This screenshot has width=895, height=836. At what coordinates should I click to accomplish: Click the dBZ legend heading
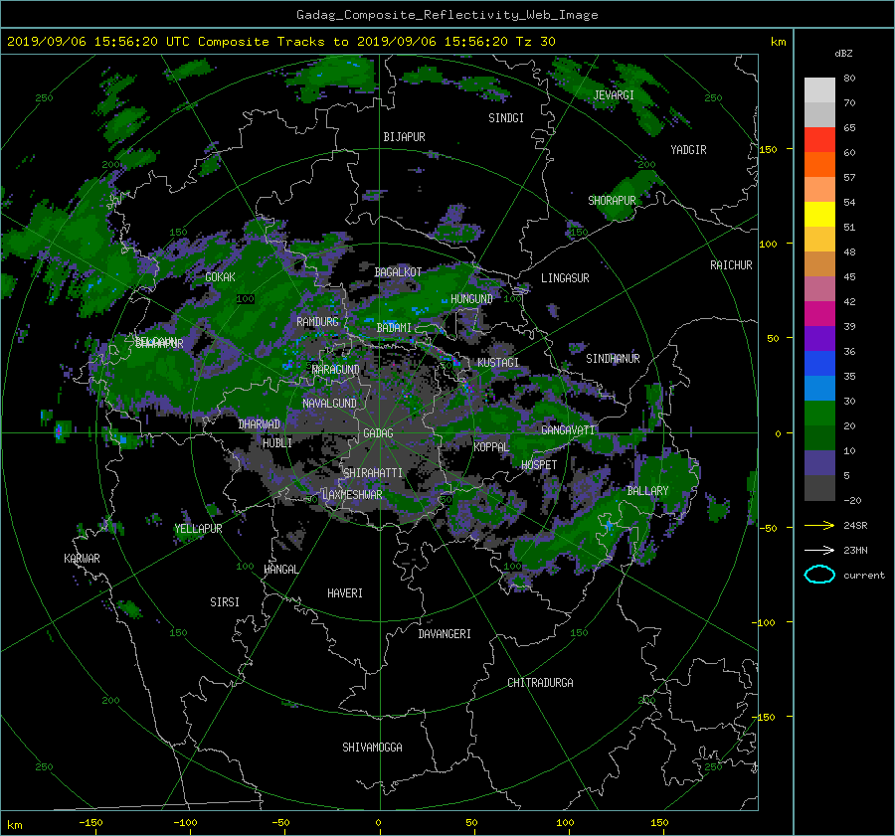coord(843,54)
